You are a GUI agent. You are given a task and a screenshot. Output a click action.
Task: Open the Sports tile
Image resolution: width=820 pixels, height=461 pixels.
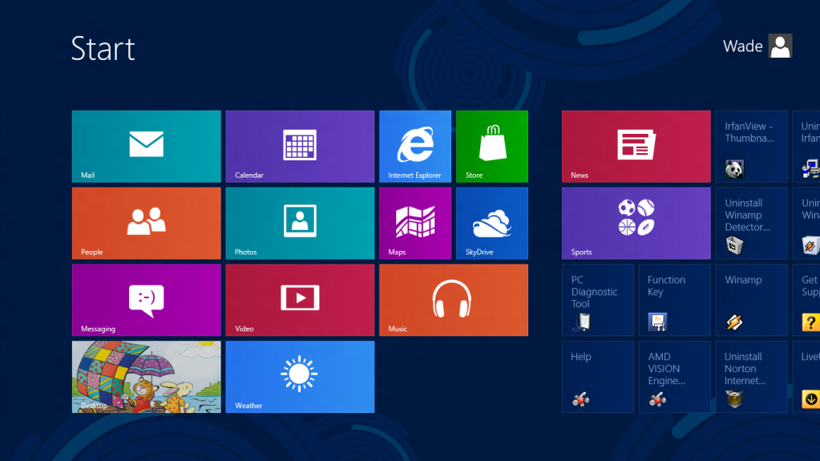tap(636, 224)
